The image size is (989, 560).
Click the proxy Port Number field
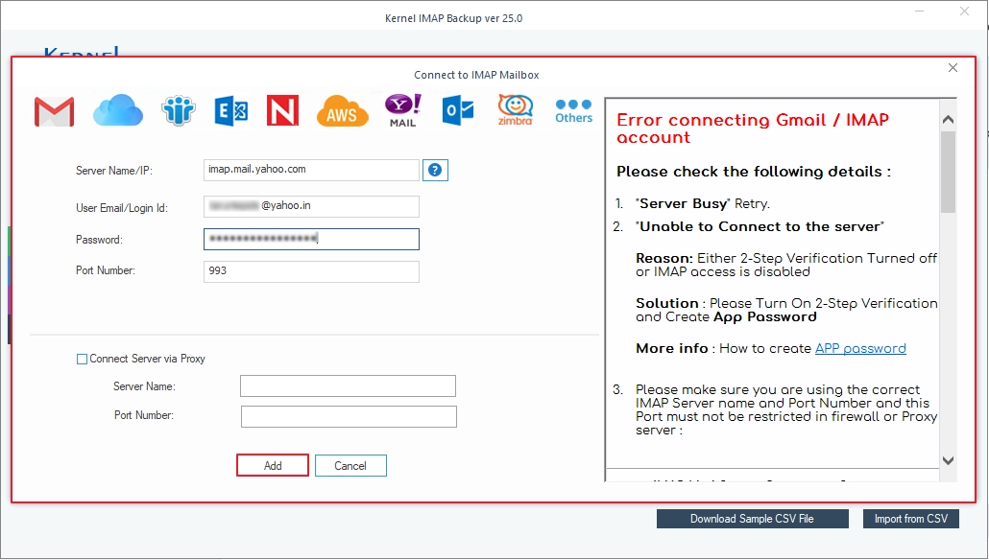349,416
